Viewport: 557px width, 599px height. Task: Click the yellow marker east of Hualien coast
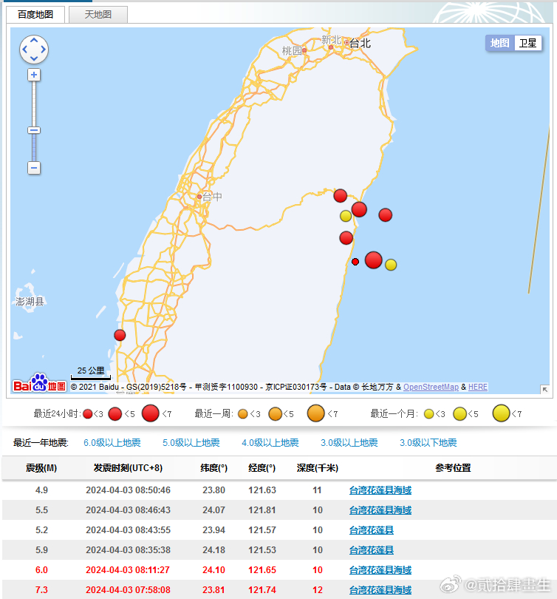[x=391, y=265]
